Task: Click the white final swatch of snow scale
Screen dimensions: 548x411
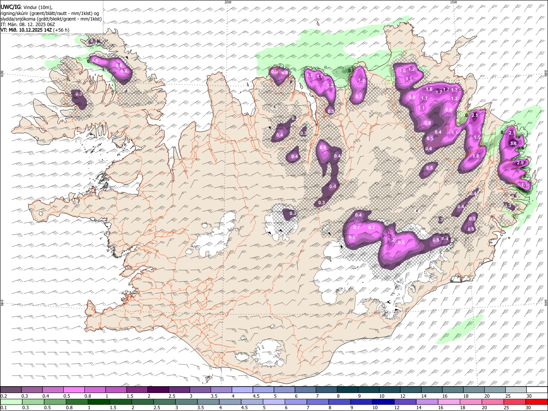Action: 537,390
